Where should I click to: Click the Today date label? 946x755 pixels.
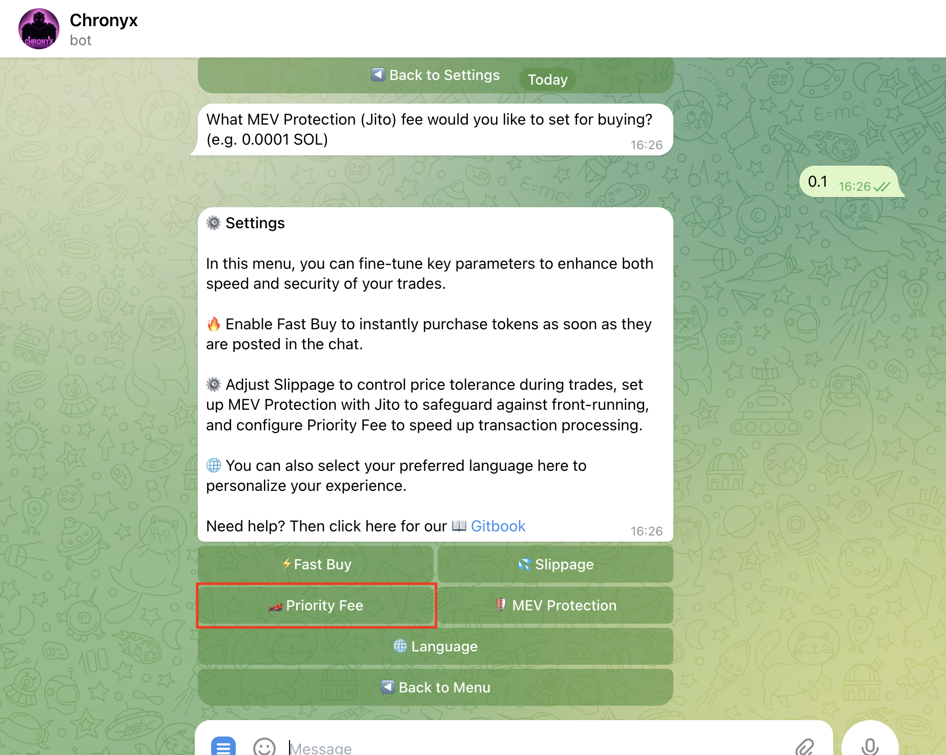[547, 79]
